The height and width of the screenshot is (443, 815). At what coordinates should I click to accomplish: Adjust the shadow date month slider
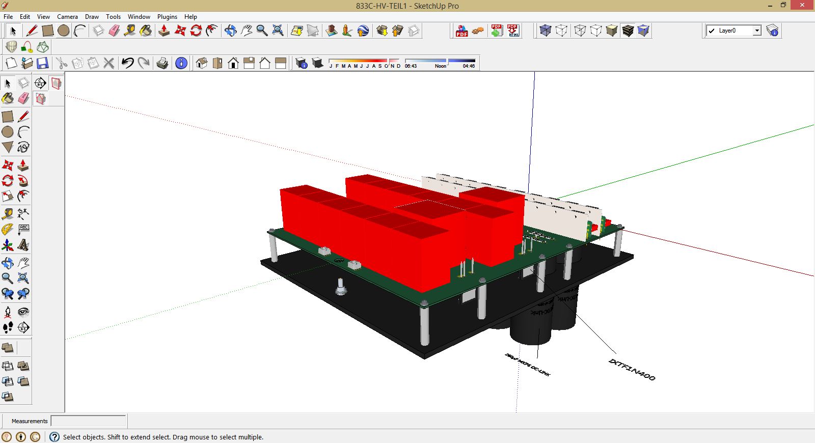[x=365, y=61]
